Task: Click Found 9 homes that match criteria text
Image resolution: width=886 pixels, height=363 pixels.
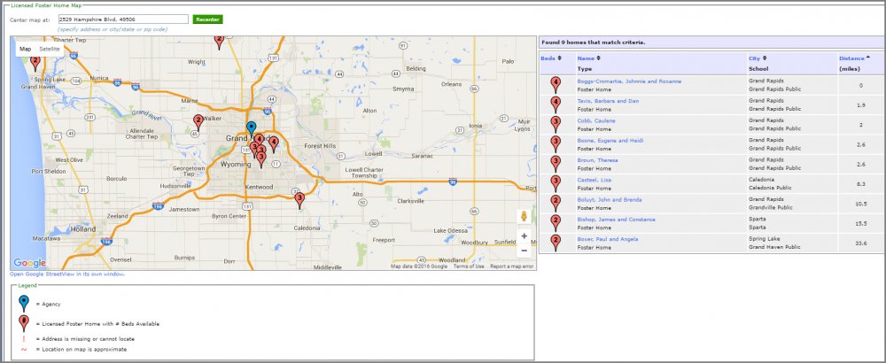Action: 594,42
